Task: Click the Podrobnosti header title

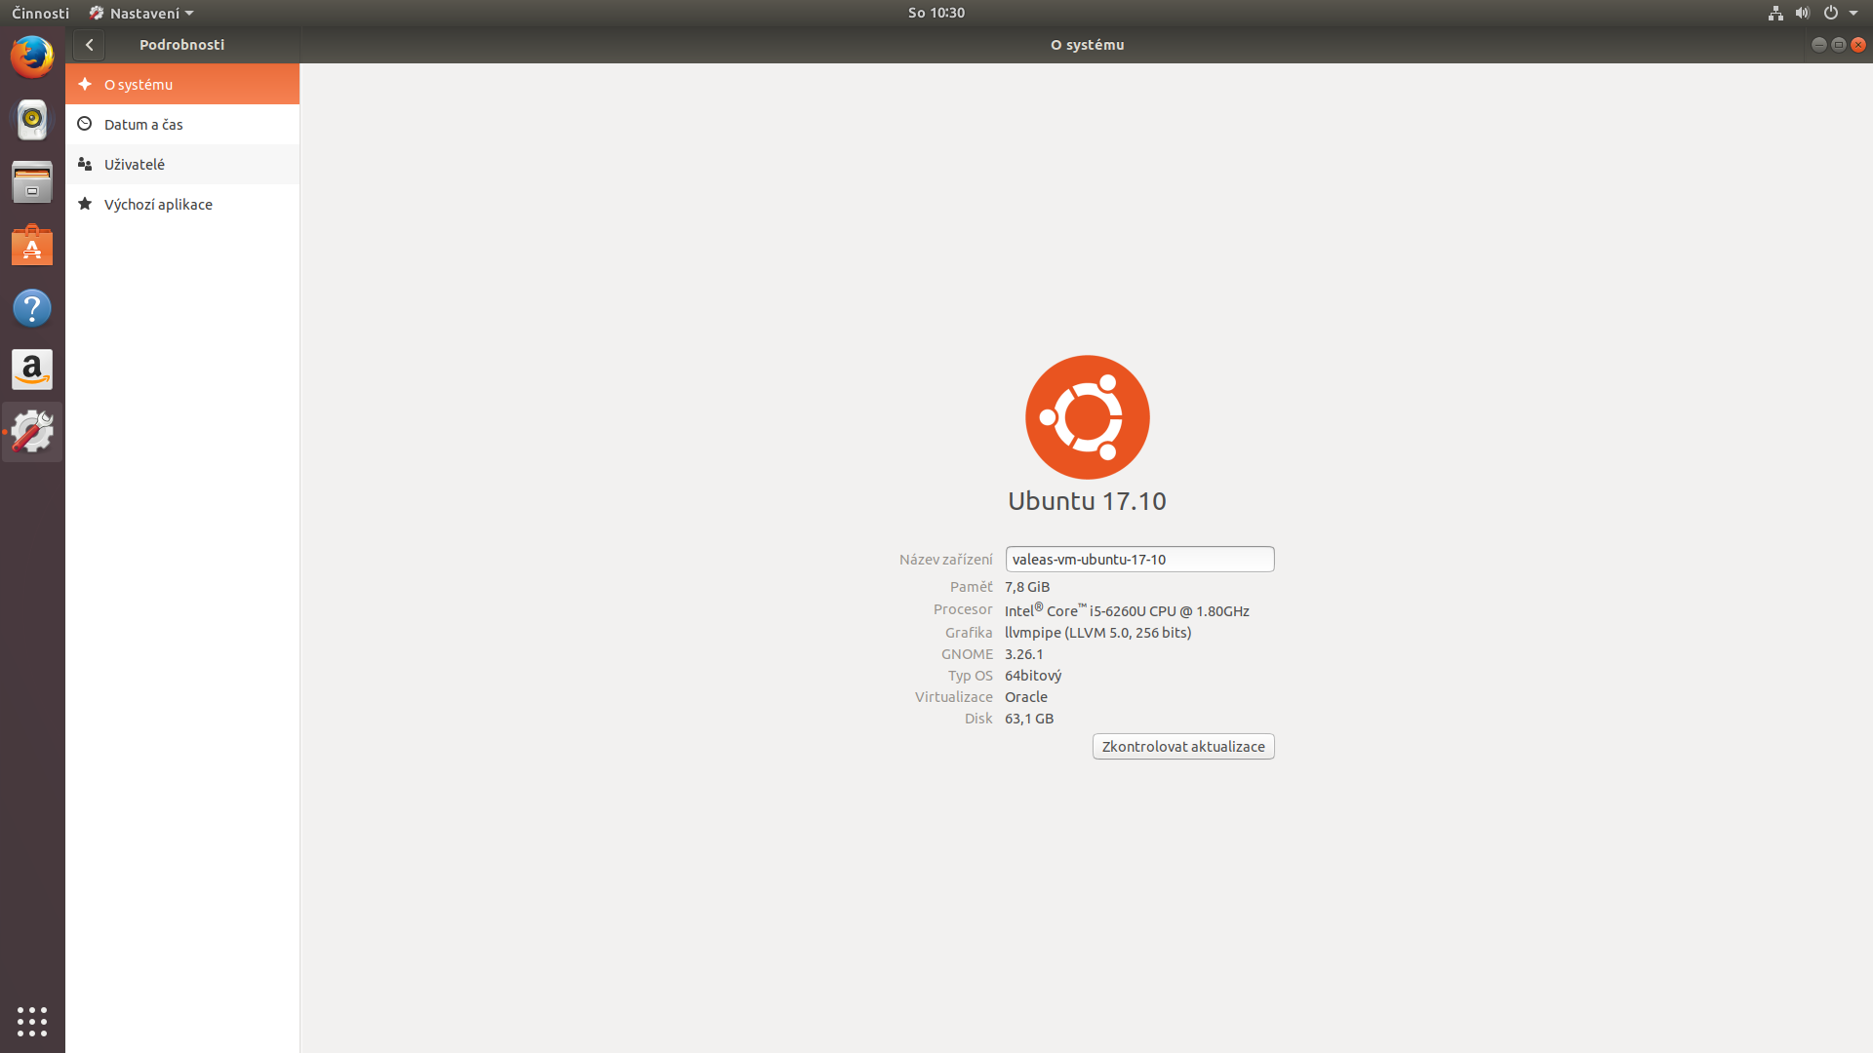Action: click(x=181, y=45)
